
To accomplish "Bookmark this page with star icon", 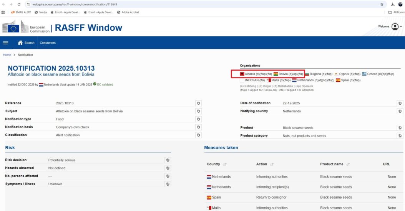I will point(382,4).
